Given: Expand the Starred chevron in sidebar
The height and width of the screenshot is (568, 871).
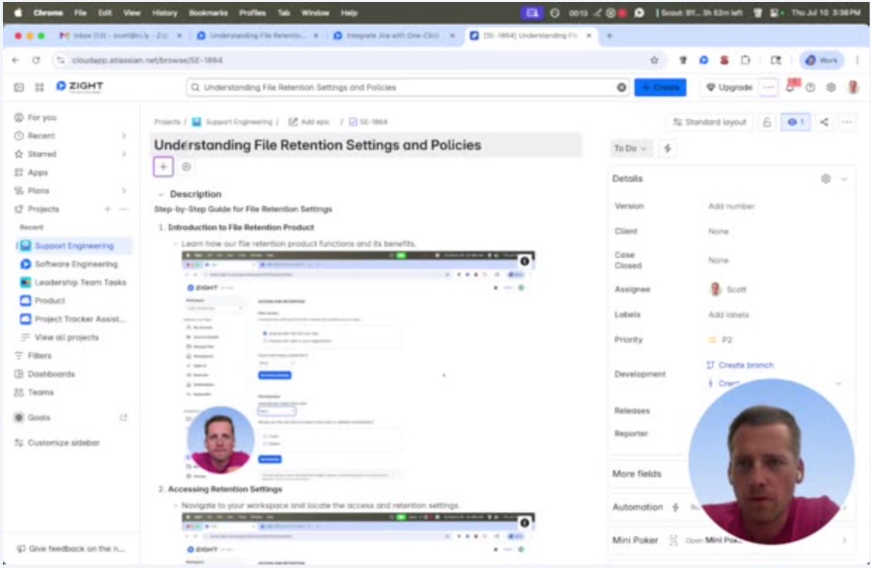Looking at the screenshot, I should click(124, 154).
